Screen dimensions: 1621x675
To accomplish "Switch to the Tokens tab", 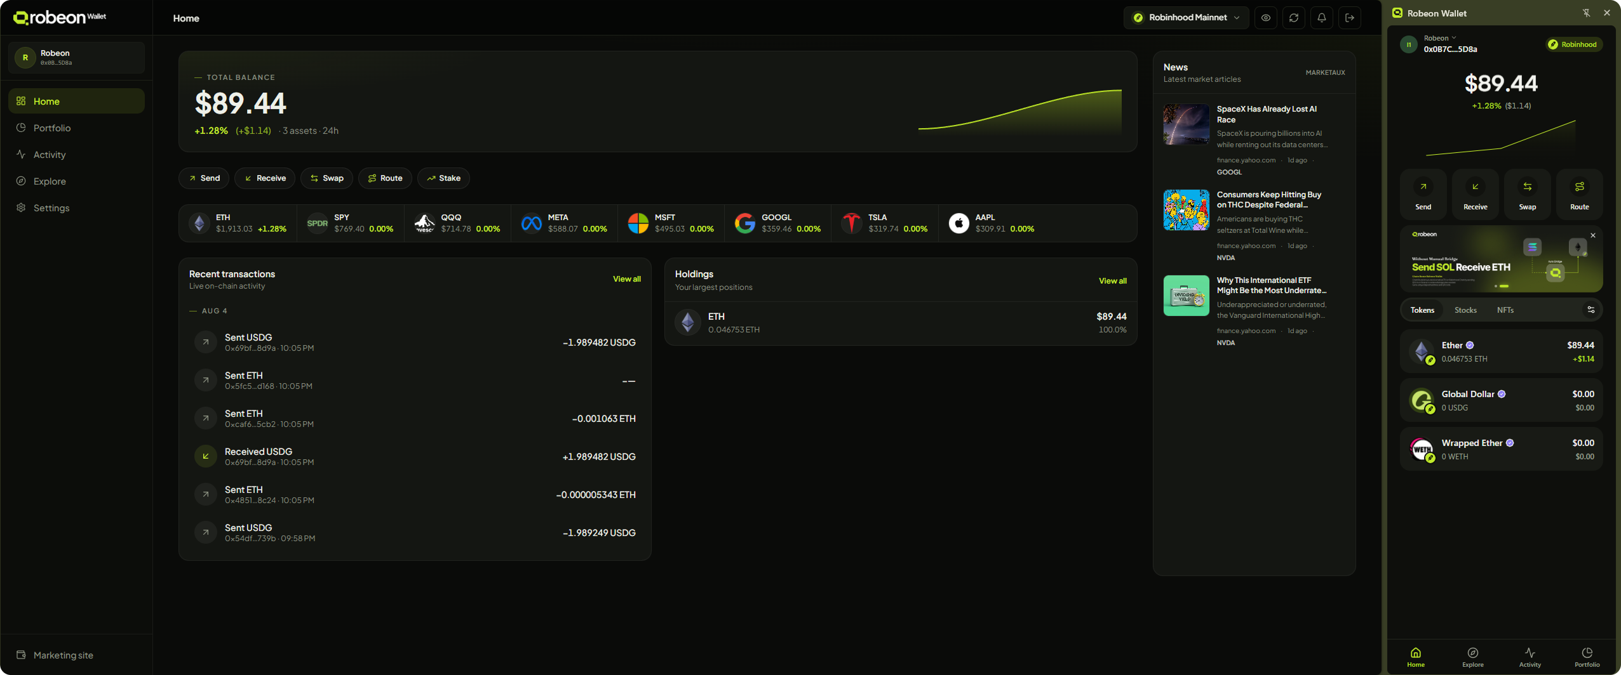I will pos(1422,310).
